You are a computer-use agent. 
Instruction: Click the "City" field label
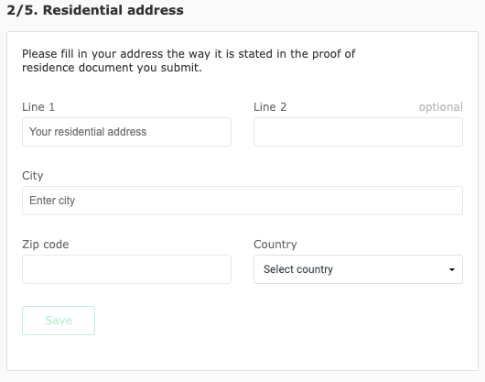tap(32, 176)
